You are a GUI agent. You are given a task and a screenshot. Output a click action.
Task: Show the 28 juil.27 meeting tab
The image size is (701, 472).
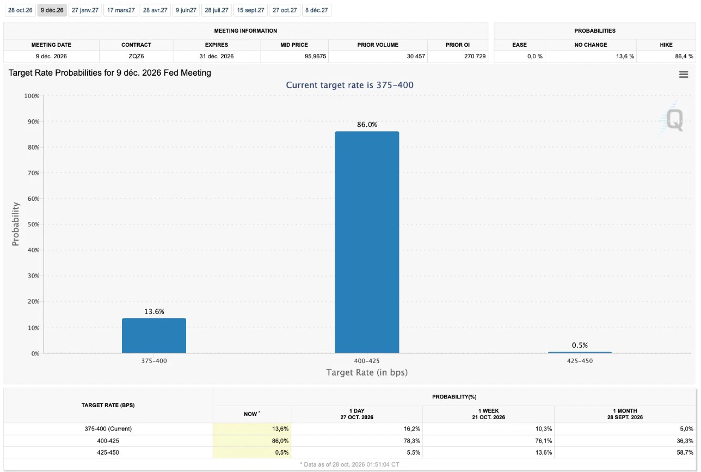coord(217,10)
